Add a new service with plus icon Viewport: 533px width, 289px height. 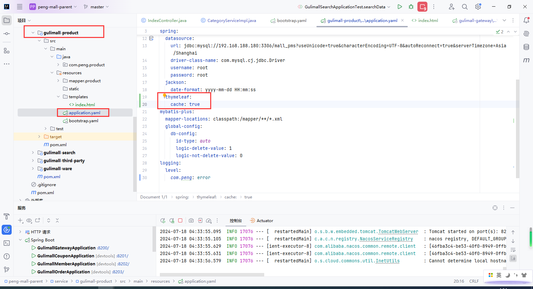[x=20, y=220]
